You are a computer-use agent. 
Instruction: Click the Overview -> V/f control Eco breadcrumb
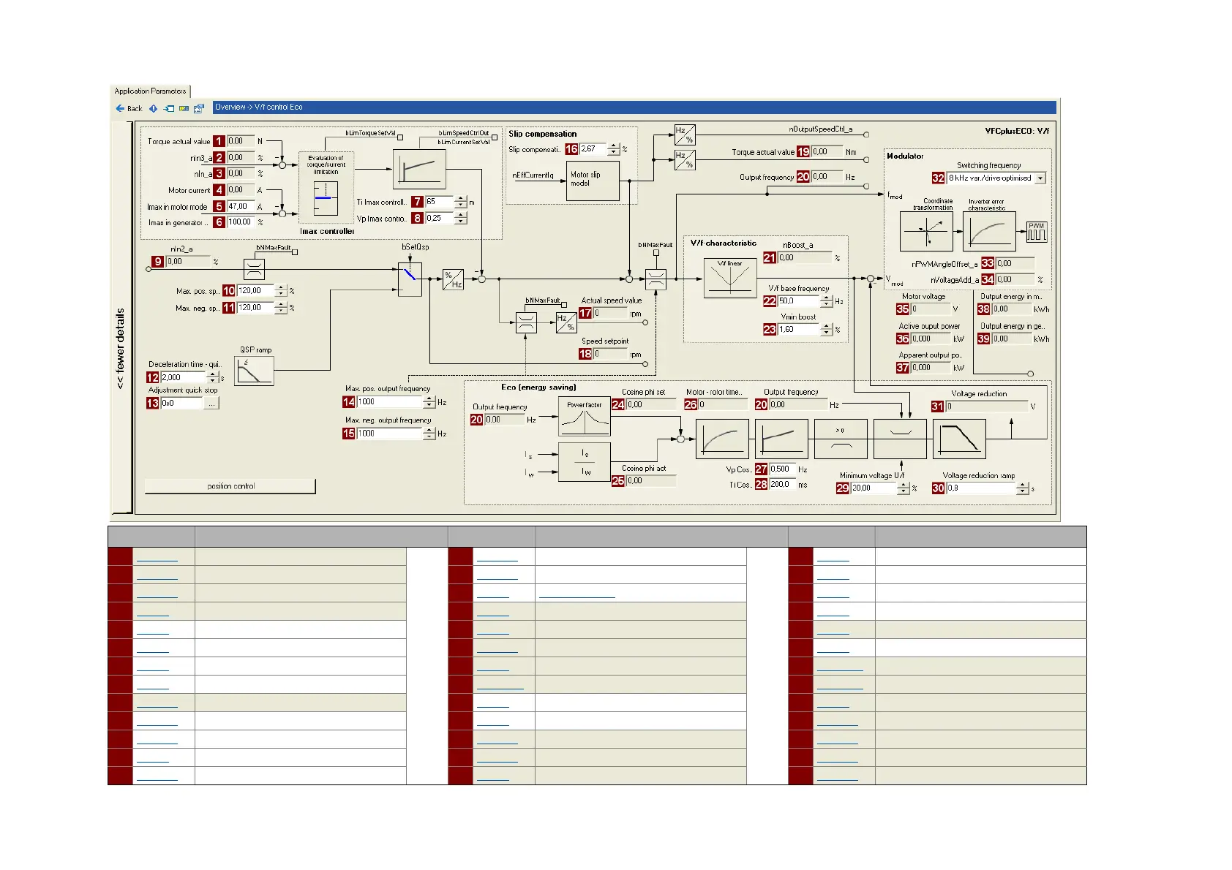pyautogui.click(x=259, y=107)
